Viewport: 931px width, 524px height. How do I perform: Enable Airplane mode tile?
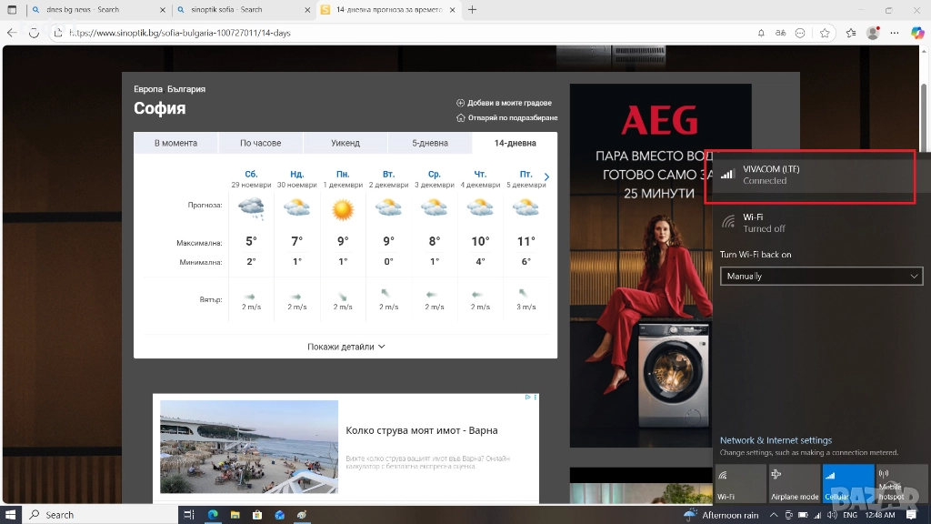click(794, 483)
